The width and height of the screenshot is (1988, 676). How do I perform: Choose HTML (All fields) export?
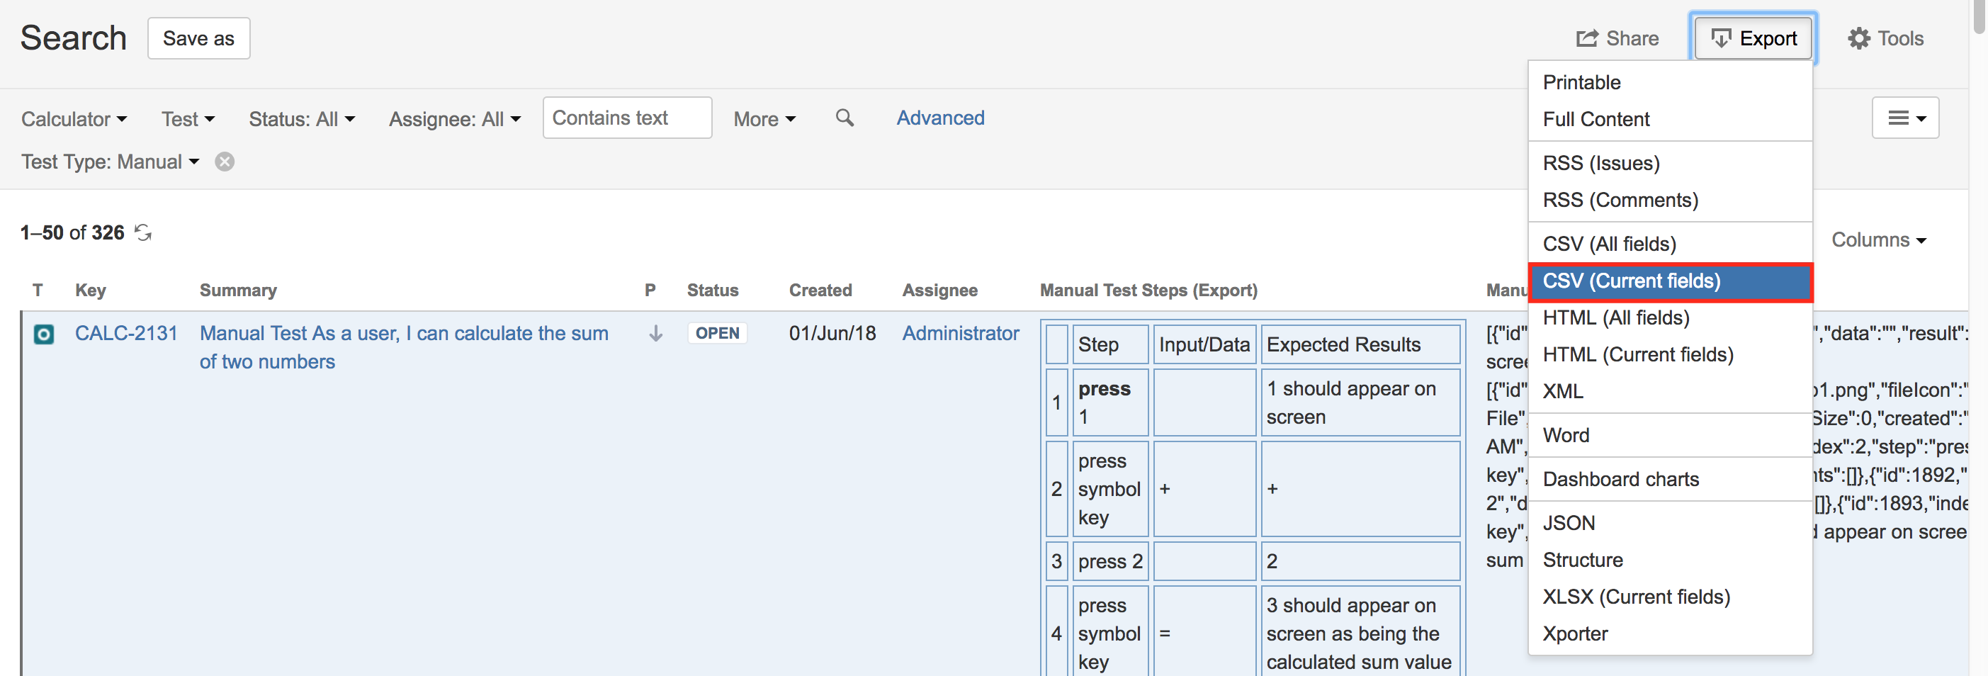coord(1670,318)
